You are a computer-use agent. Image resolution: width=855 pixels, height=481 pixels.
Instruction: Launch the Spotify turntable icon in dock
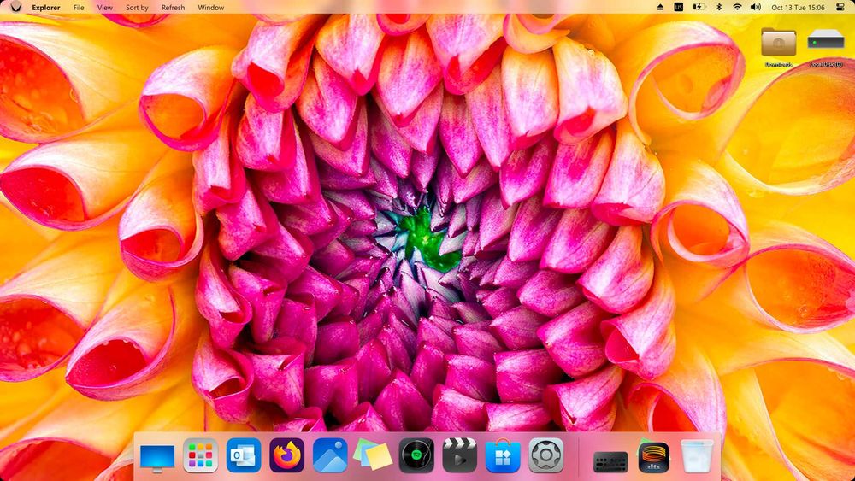tap(416, 455)
